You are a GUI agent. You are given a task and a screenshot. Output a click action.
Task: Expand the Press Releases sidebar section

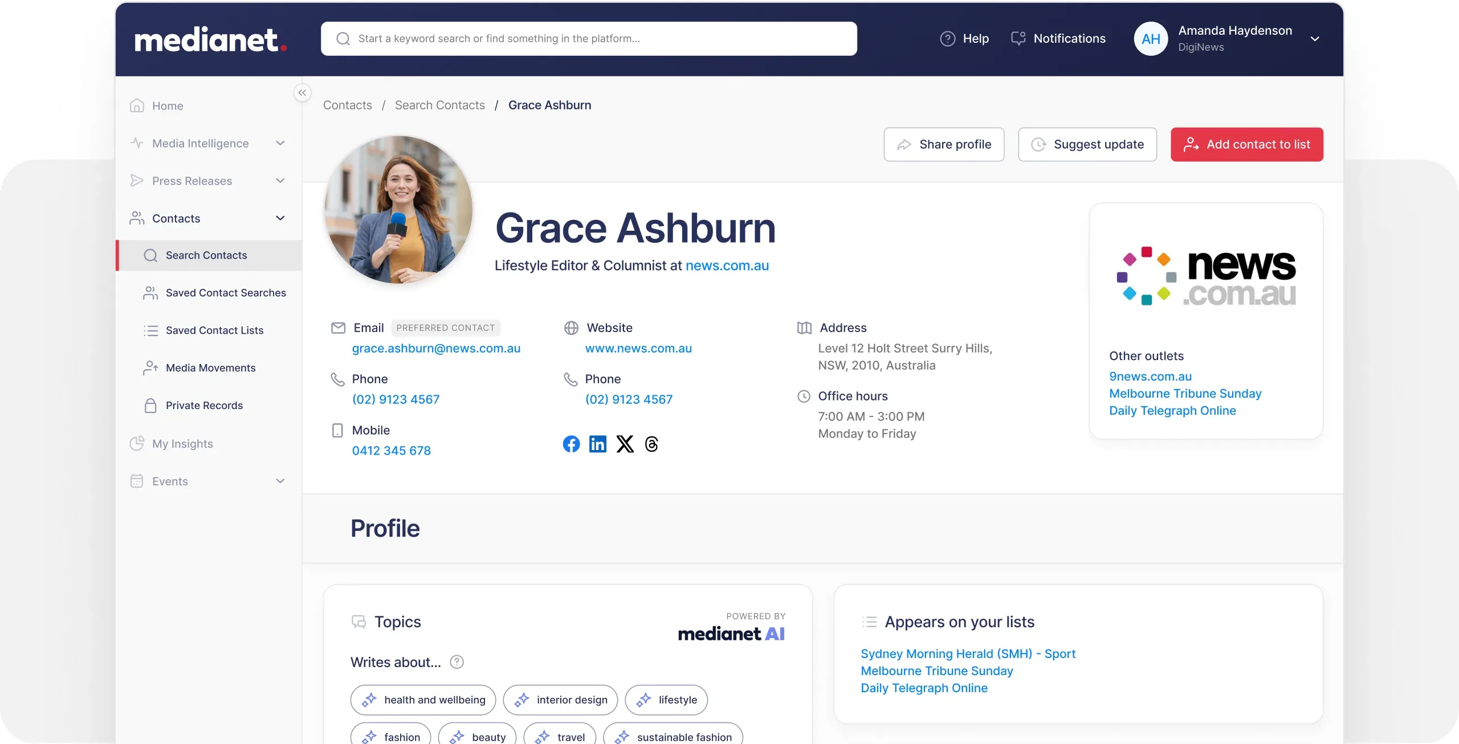click(280, 181)
